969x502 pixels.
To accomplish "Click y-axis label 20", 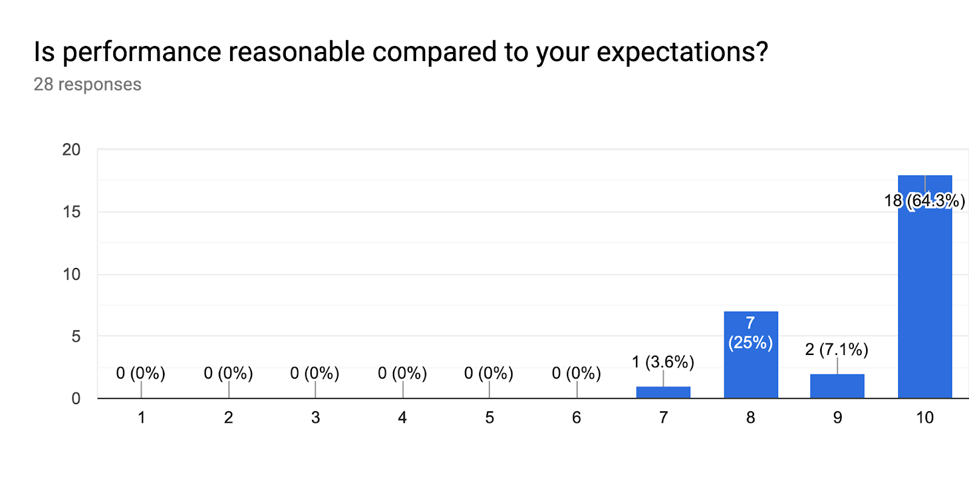I will [x=71, y=150].
